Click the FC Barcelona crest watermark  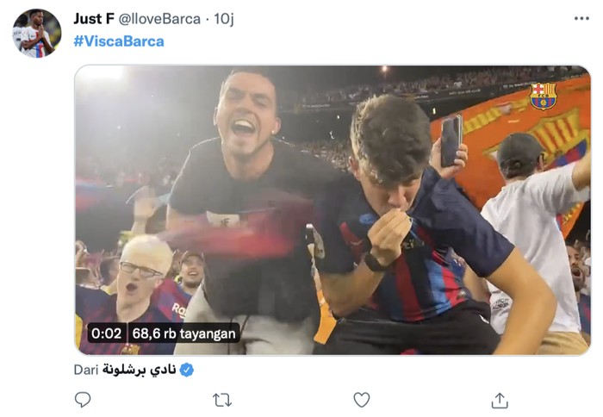pos(543,96)
